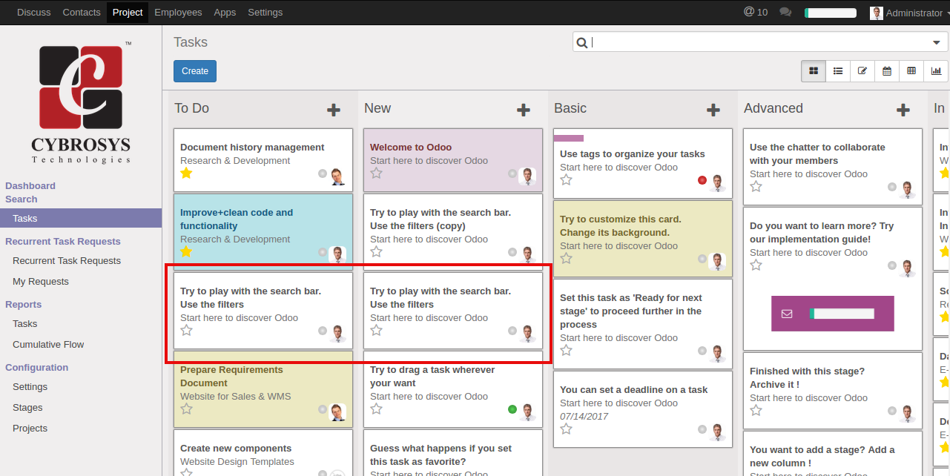This screenshot has width=950, height=476.
Task: Star the Use the chatter task
Action: click(756, 186)
